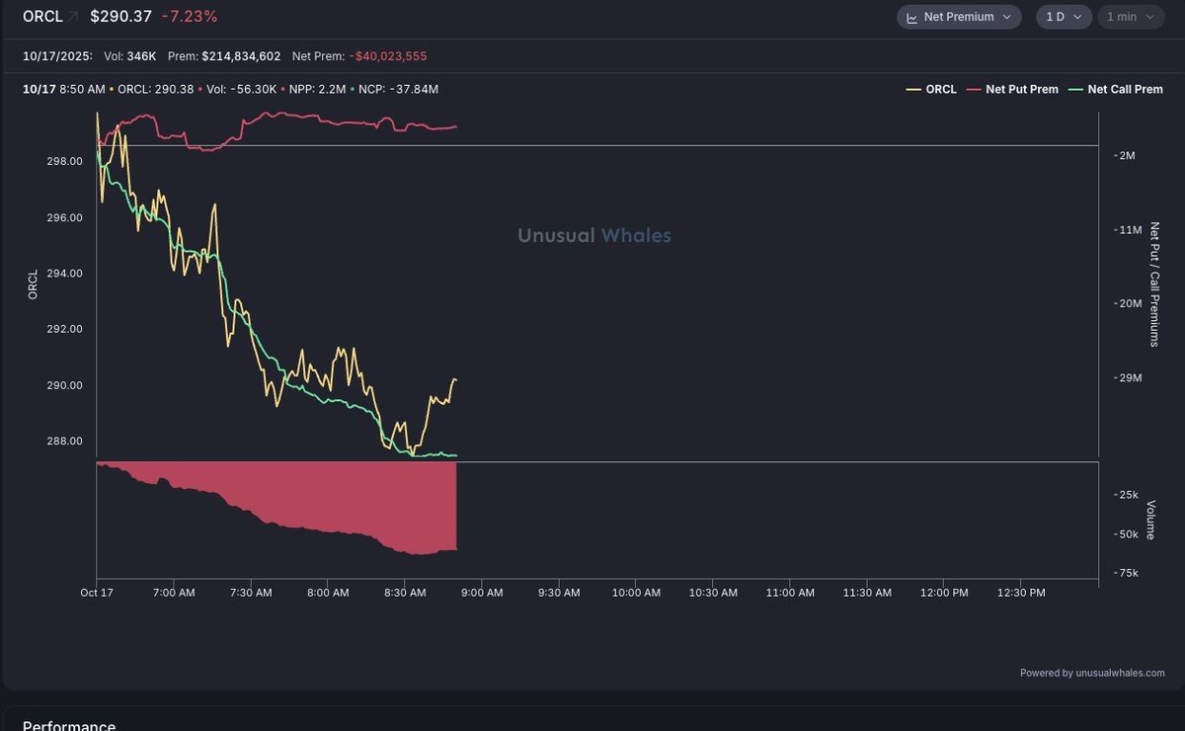Click the arrow icon next to ORCL ticker

tap(73, 17)
